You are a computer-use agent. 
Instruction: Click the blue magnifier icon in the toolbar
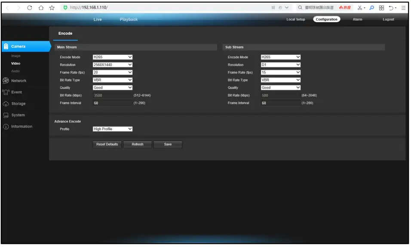click(x=372, y=8)
